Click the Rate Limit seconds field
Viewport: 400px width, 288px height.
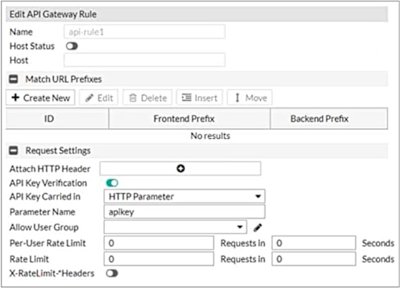point(314,259)
